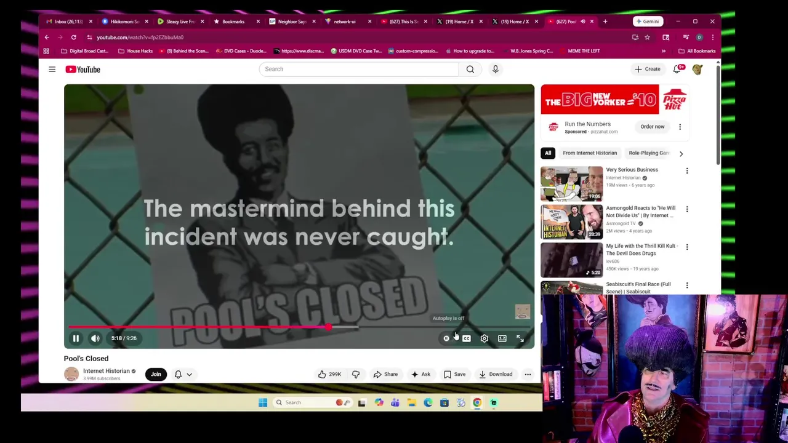Select the From Internet Historian chip
788x443 pixels.
(590, 153)
